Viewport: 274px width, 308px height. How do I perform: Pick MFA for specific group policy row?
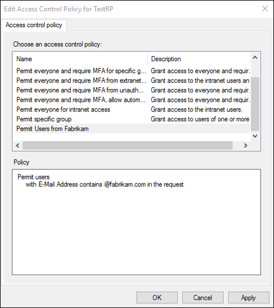(x=132, y=71)
